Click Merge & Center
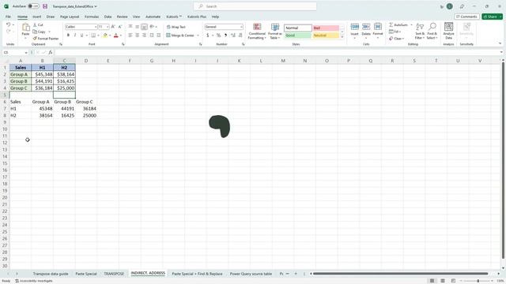Screen dimensions: 506x284 [x=180, y=35]
